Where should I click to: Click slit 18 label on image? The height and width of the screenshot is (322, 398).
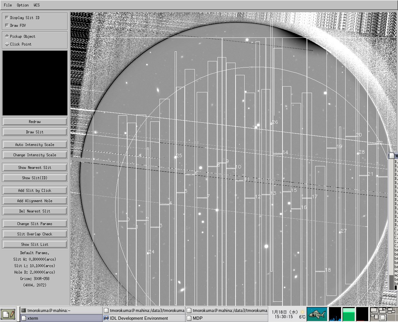pyautogui.click(x=328, y=270)
